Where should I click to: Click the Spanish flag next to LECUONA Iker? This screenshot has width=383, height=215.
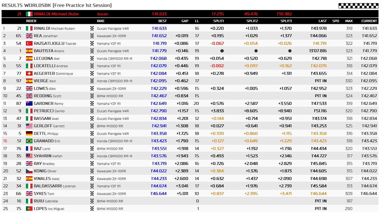click(x=29, y=58)
